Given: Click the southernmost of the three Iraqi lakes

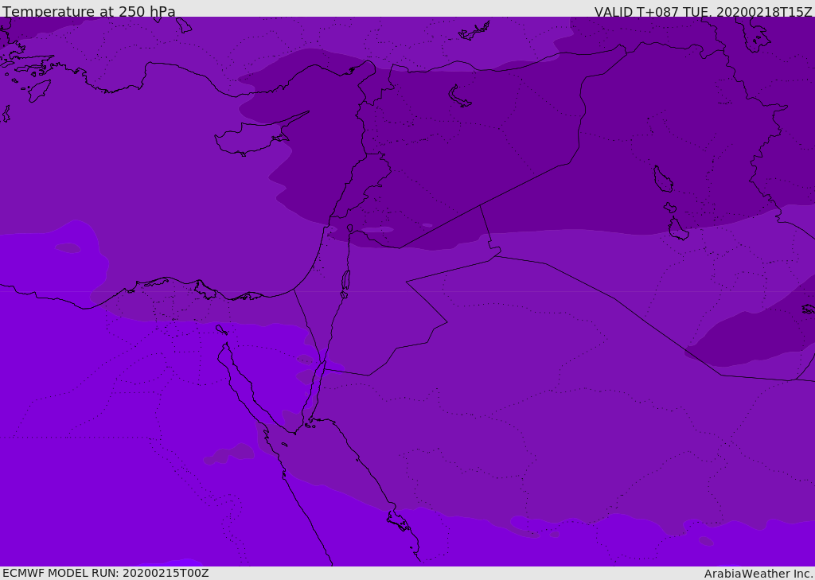Looking at the screenshot, I should [x=677, y=229].
